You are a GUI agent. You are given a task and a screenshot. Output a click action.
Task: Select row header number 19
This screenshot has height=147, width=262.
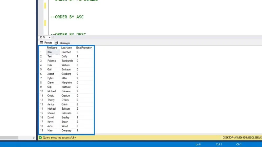click(x=43, y=130)
